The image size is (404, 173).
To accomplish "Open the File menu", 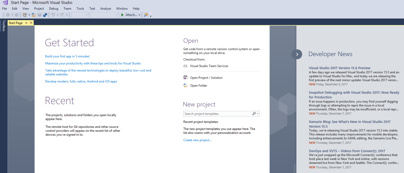I will pos(4,9).
